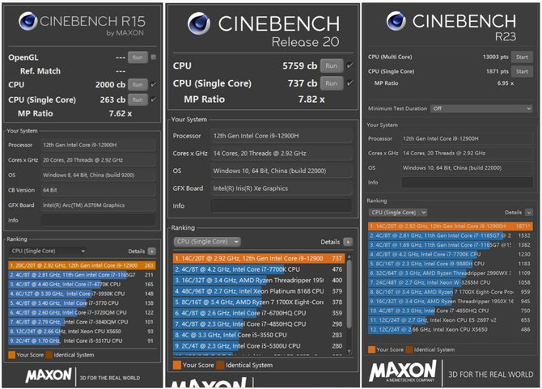The height and width of the screenshot is (389, 542).
Task: Click the Info field in Cinebench R15
Action: pyautogui.click(x=98, y=220)
